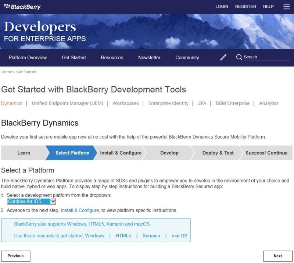Open the BBM Enterprise tab
The width and height of the screenshot is (294, 263).
[x=233, y=103]
